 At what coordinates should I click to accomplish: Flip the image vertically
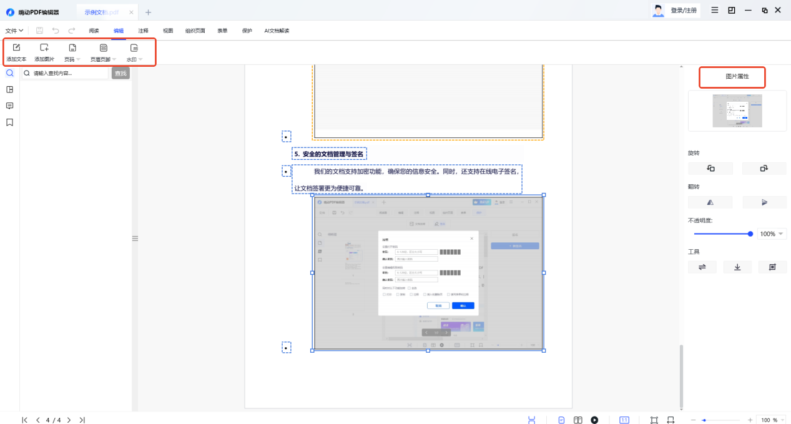pos(764,202)
